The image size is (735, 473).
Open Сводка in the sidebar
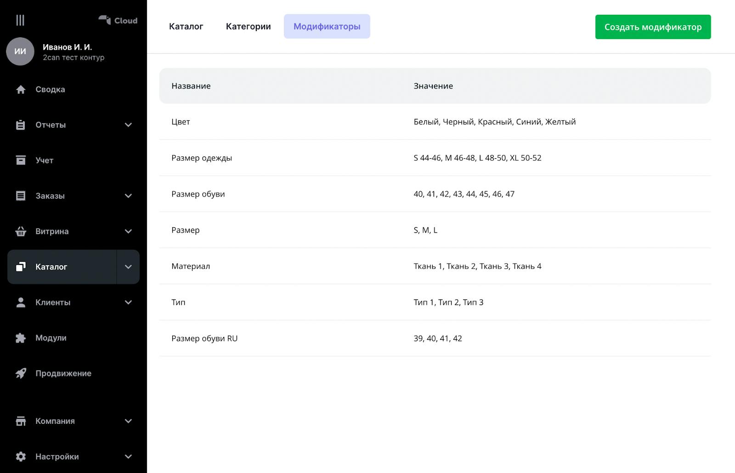click(x=50, y=90)
